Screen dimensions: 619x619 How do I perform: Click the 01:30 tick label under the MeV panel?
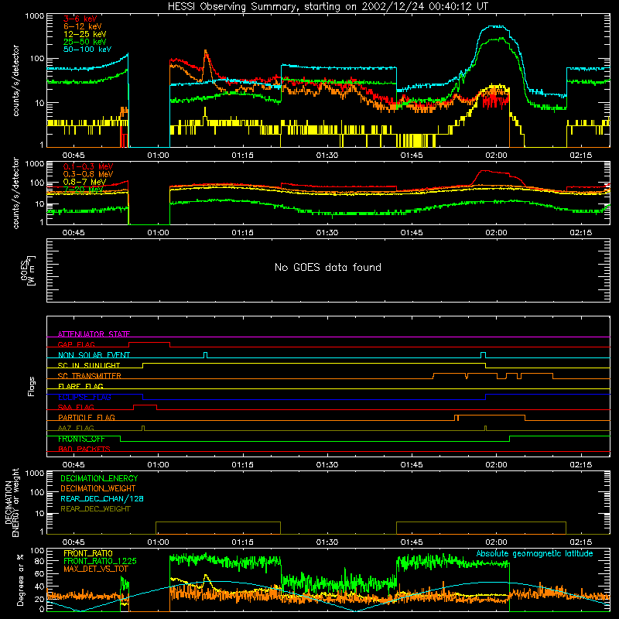point(327,233)
